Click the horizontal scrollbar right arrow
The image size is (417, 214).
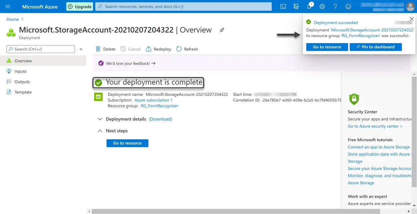[409, 211]
